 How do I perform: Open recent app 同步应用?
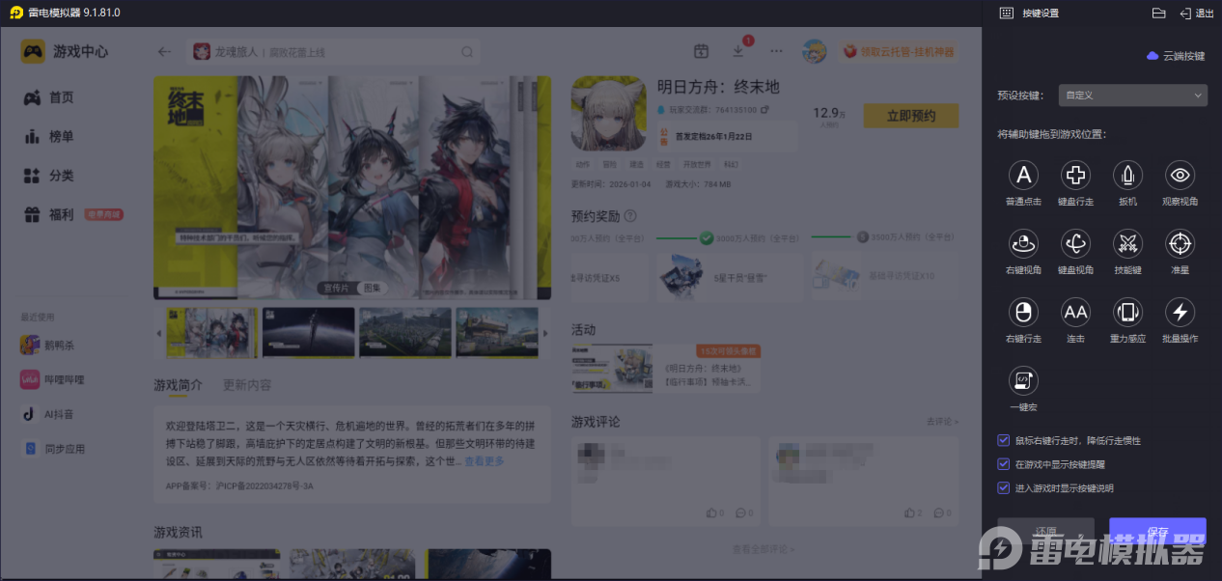point(52,449)
